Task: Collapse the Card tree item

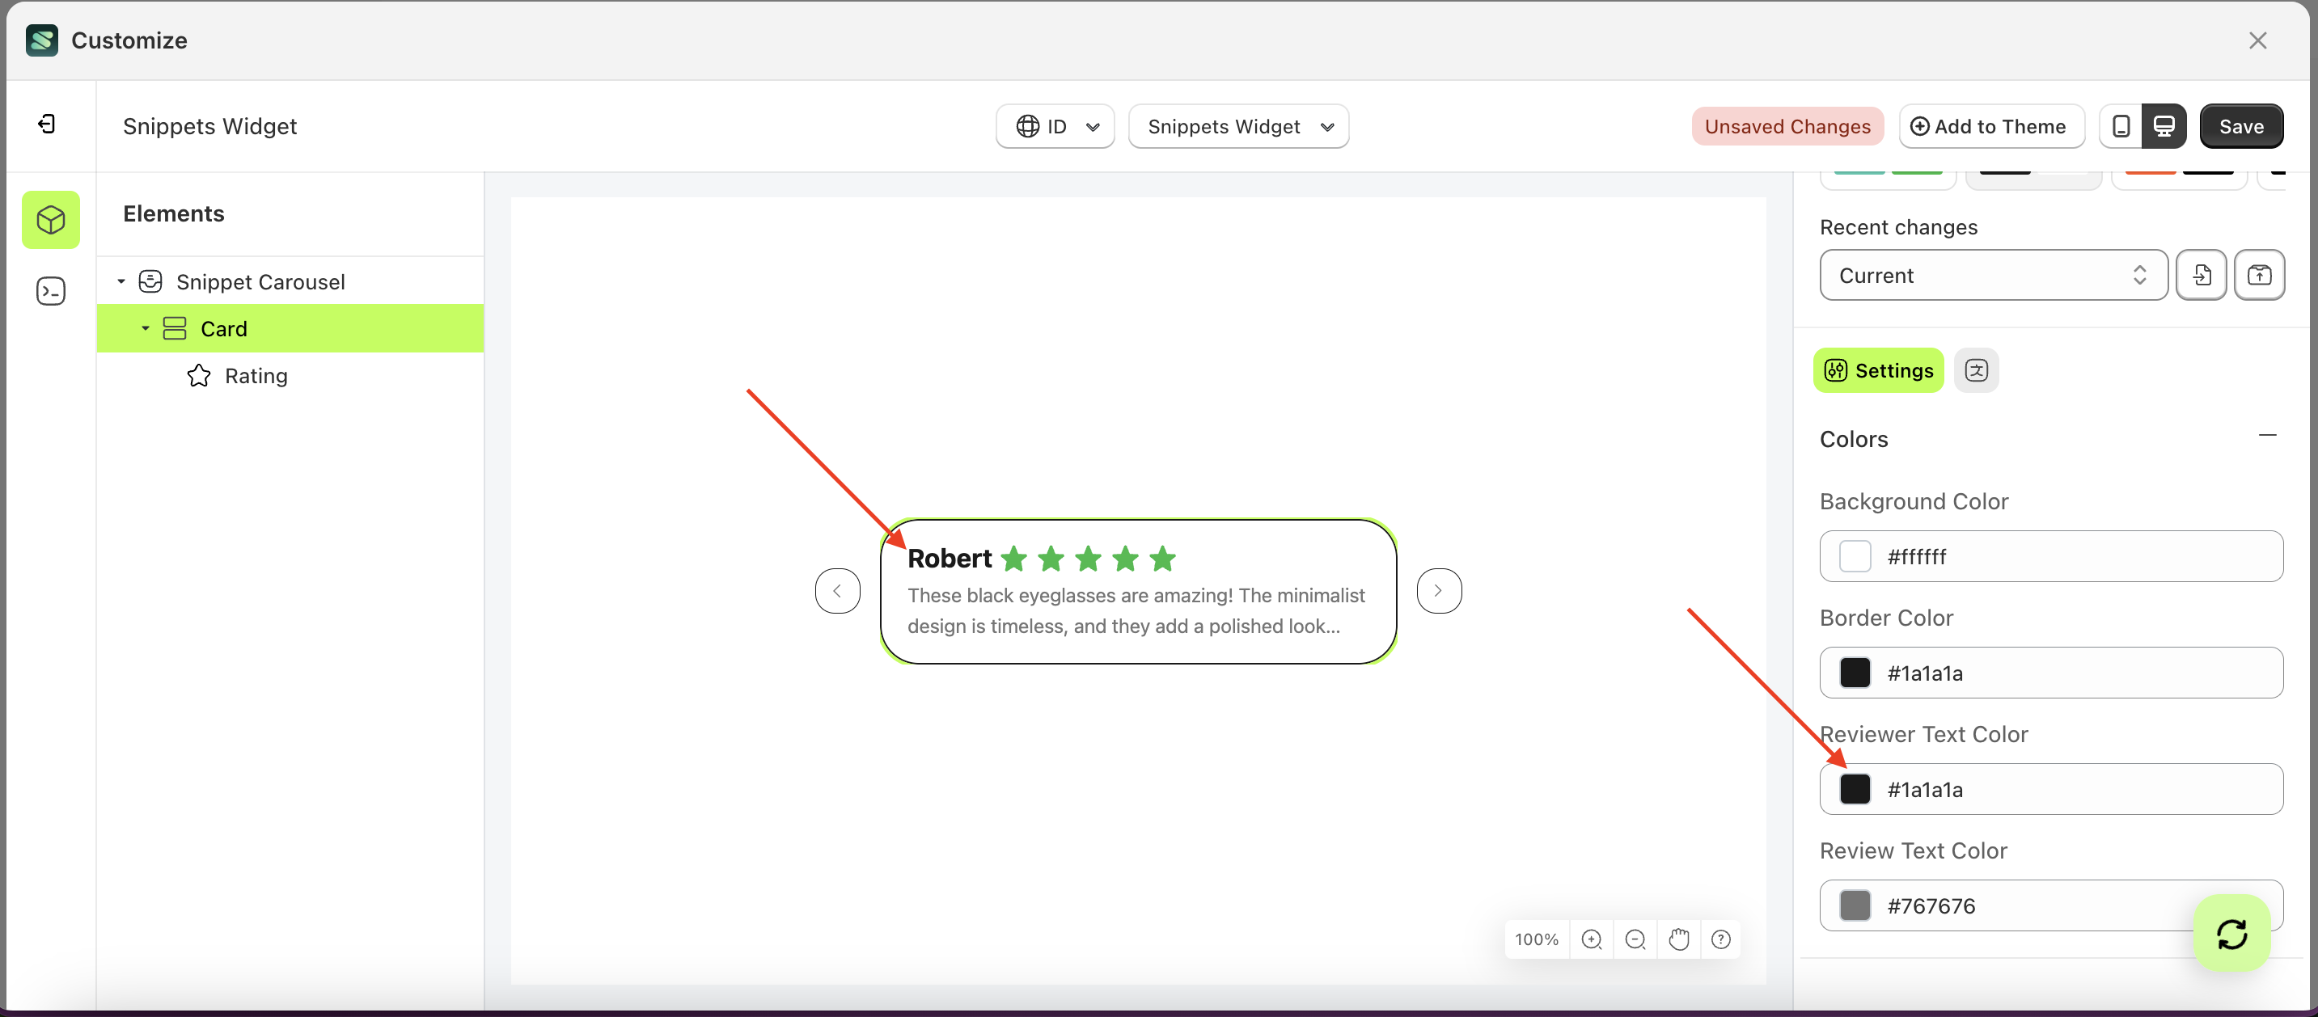Action: (x=145, y=328)
